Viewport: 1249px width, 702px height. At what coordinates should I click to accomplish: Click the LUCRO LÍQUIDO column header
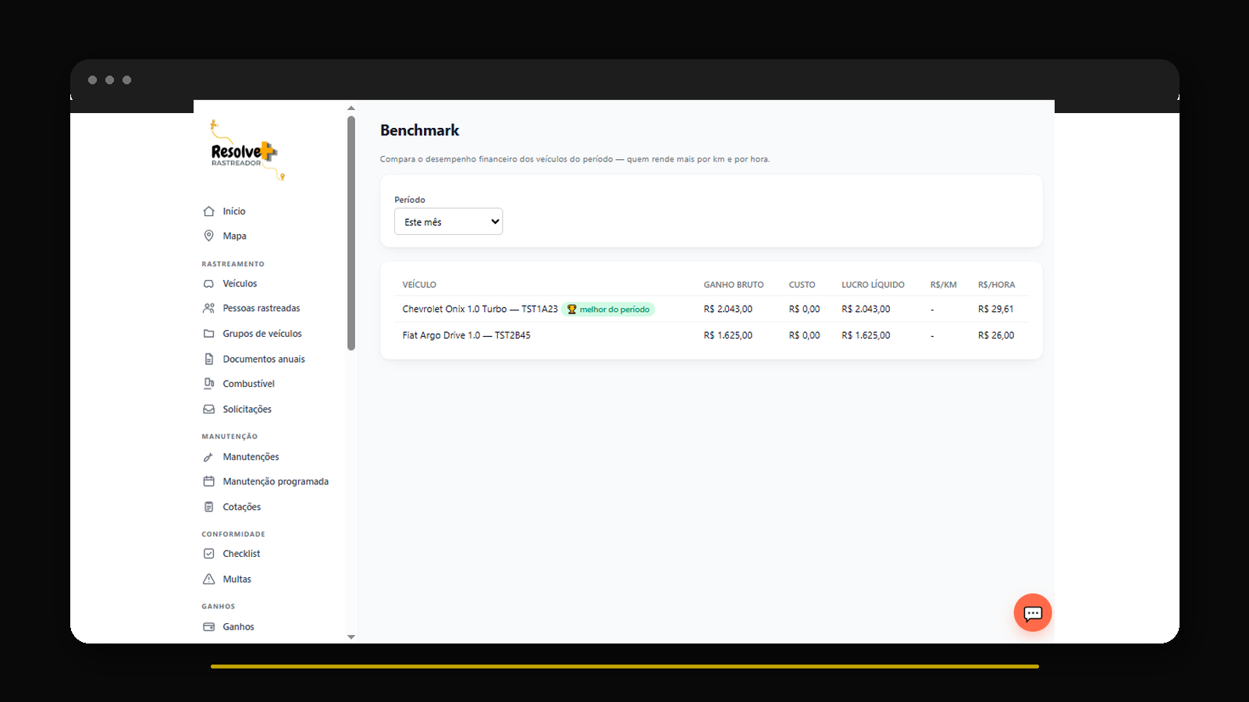(x=873, y=285)
